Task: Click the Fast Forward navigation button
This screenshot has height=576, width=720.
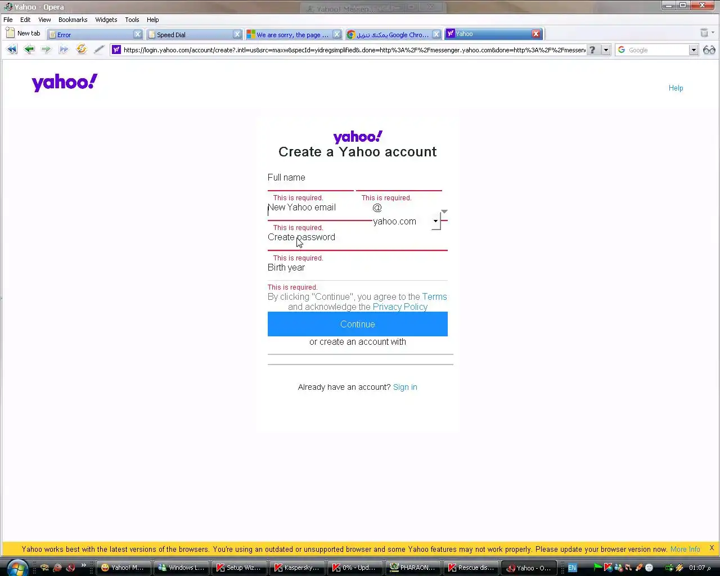Action: click(64, 49)
